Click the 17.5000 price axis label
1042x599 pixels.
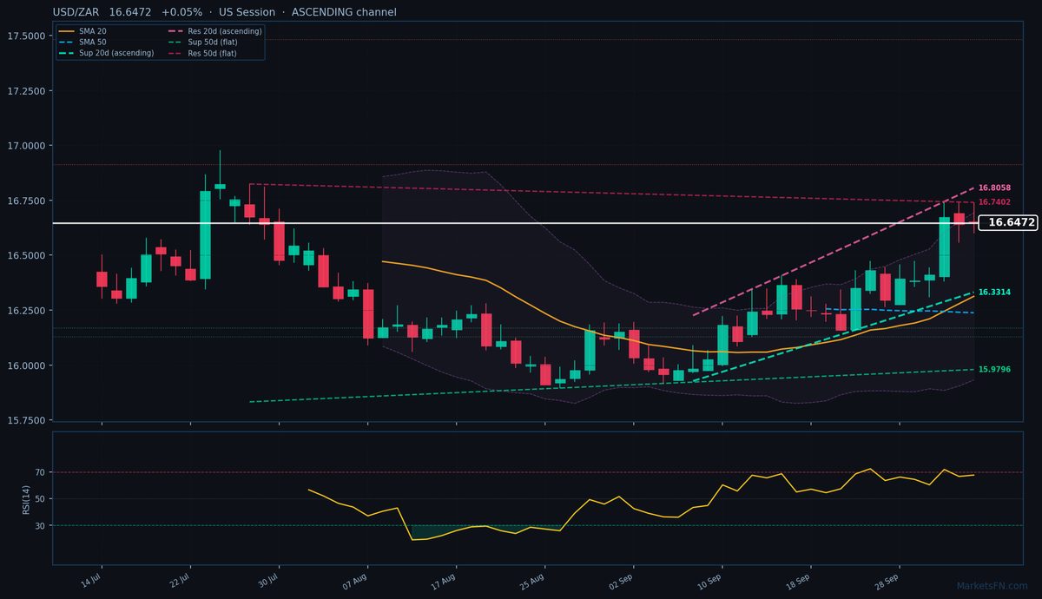coord(26,36)
